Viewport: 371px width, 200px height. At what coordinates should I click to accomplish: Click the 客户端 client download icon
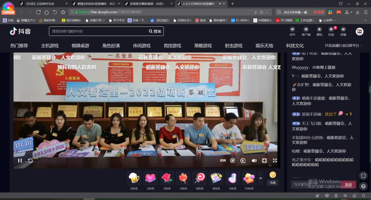tap(306, 30)
